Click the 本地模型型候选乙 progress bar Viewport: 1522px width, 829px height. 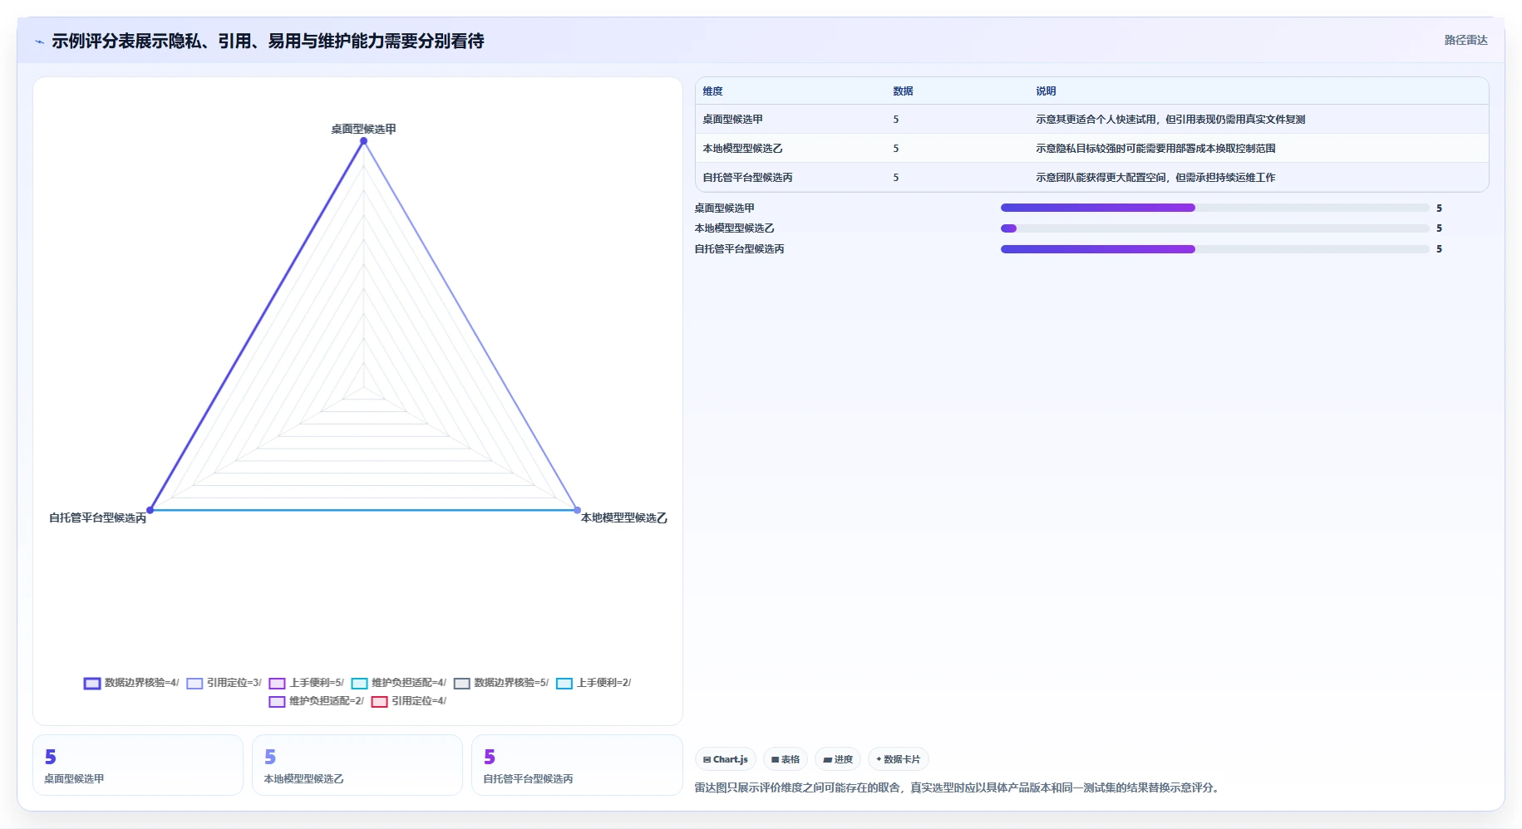tap(1214, 228)
